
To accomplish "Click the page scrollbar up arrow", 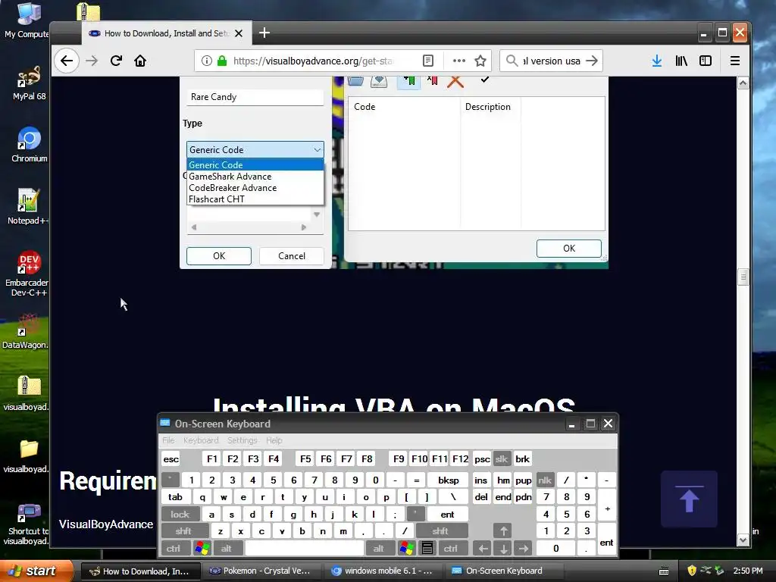I will point(743,83).
